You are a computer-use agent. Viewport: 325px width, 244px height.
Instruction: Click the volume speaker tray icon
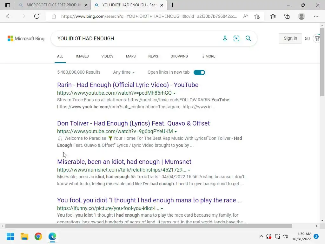[285, 236]
